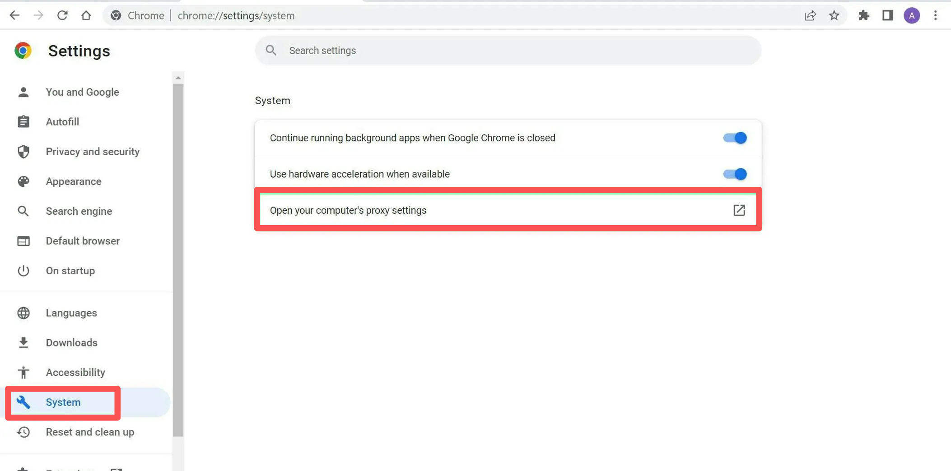Click the clipboard icon for Autofill
The image size is (951, 471).
tap(23, 122)
